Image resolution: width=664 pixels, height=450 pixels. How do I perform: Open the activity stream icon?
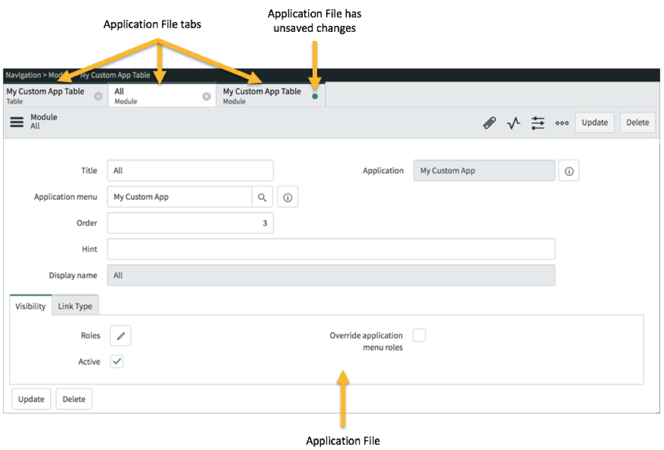pos(513,123)
